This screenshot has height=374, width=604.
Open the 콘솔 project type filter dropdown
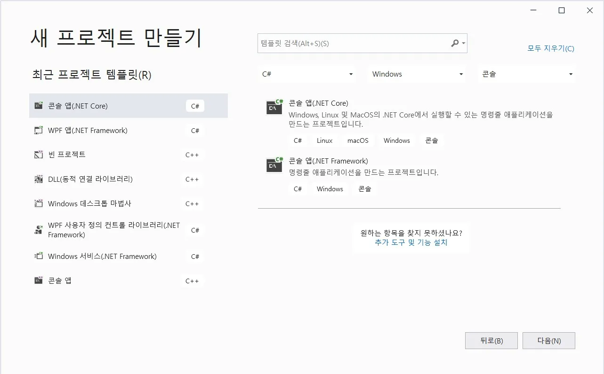pos(527,74)
